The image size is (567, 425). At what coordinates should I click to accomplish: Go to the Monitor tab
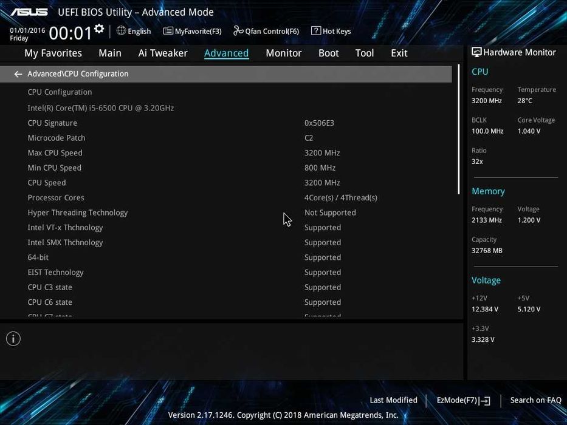[x=283, y=53]
